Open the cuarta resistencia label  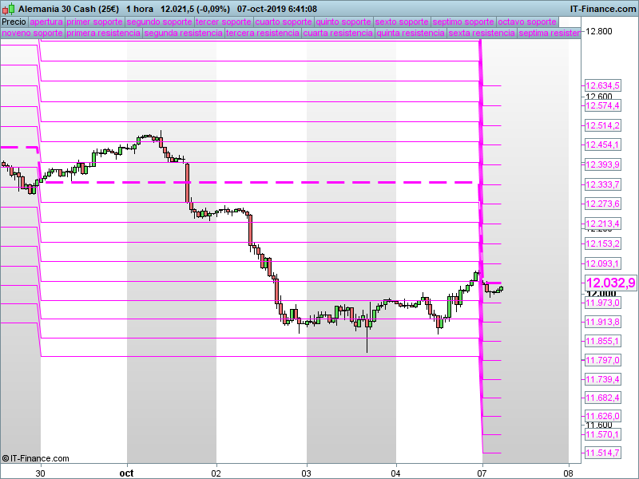tap(338, 33)
